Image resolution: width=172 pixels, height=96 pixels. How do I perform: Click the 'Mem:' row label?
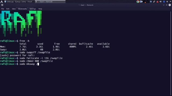(3, 47)
